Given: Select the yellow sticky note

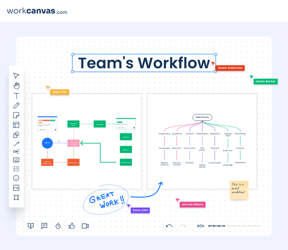Looking at the screenshot, I should click(239, 190).
